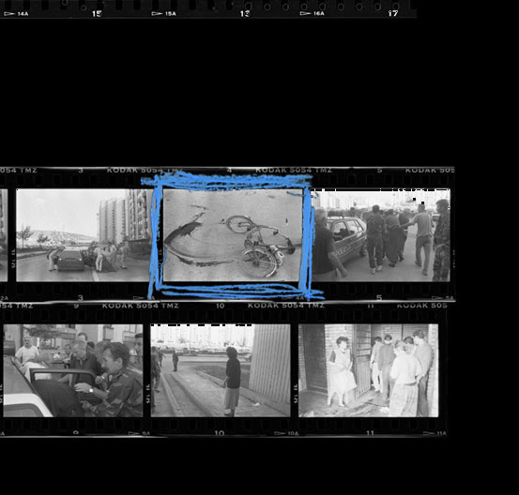Select the blue-outlined fallen bicycle photo
The image size is (519, 495).
point(233,235)
